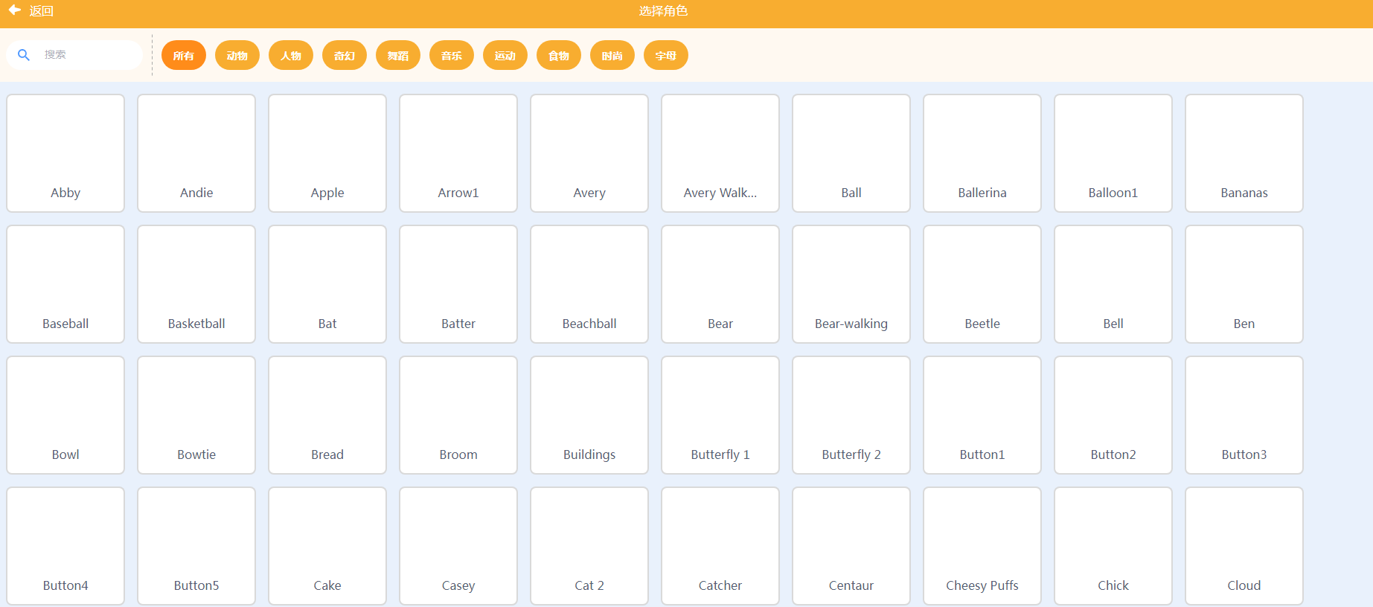Pick the Apple sprite card

[327, 153]
